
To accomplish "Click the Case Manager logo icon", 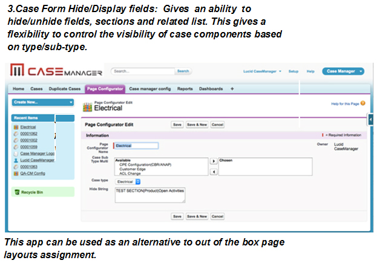I will (x=17, y=70).
